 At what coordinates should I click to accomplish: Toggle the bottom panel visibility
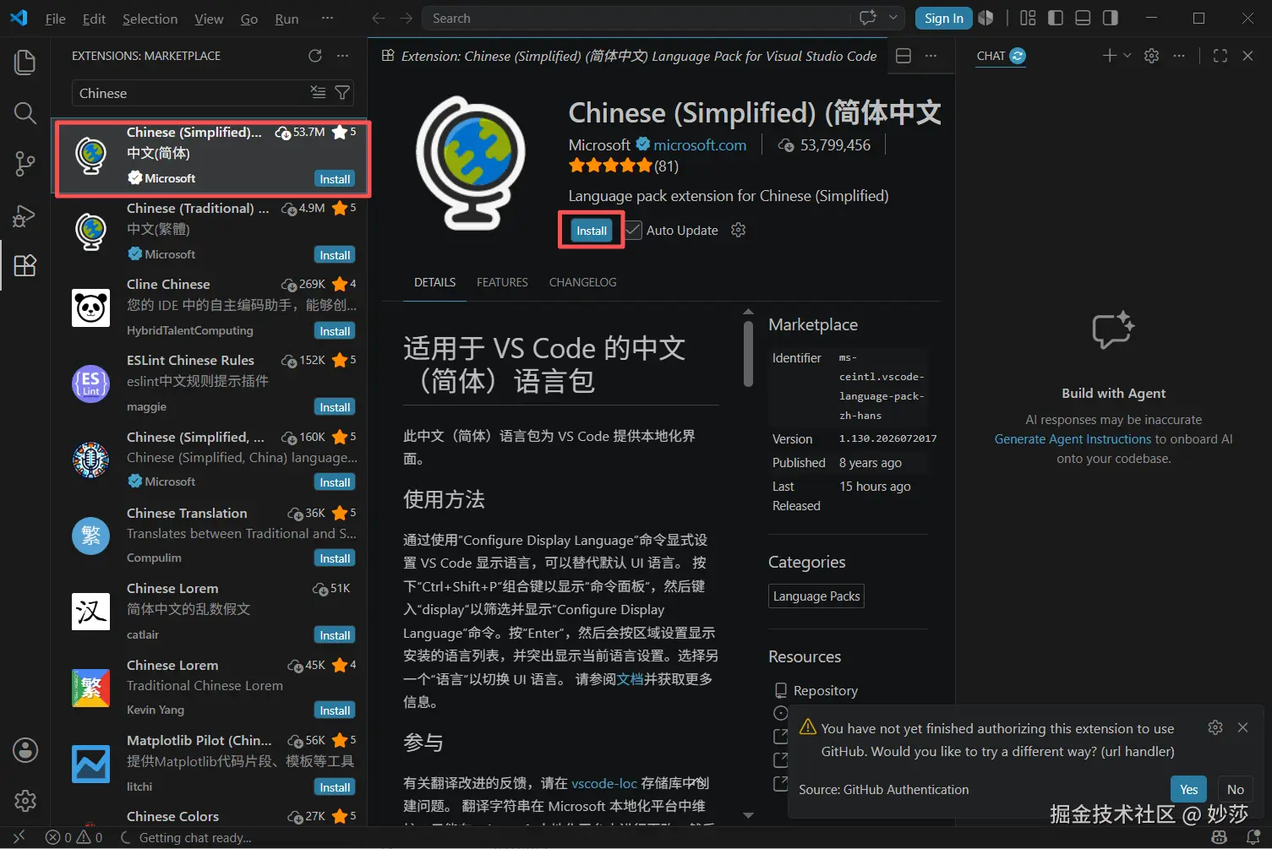[x=1083, y=18]
